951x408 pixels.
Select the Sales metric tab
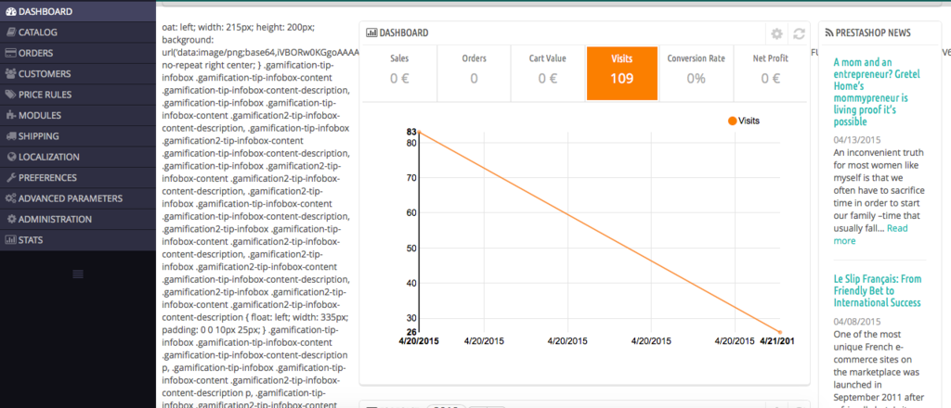click(x=399, y=73)
